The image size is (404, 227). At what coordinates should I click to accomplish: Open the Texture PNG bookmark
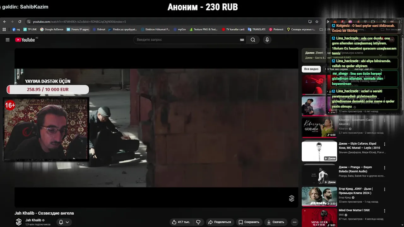click(204, 29)
